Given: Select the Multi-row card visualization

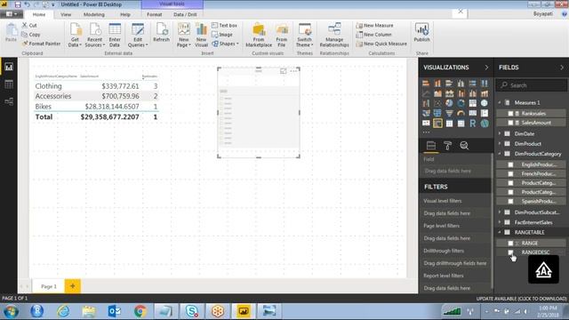Looking at the screenshot, I should click(484, 114).
